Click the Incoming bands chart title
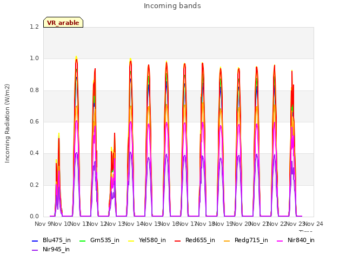Viewport: 346px width, 260px height. (x=172, y=6)
